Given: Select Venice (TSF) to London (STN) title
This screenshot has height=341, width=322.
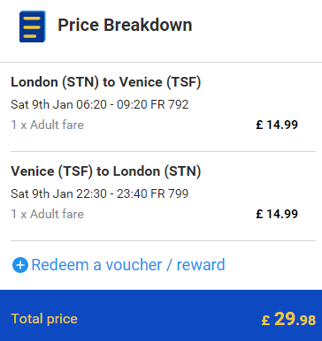Looking at the screenshot, I should tap(106, 171).
